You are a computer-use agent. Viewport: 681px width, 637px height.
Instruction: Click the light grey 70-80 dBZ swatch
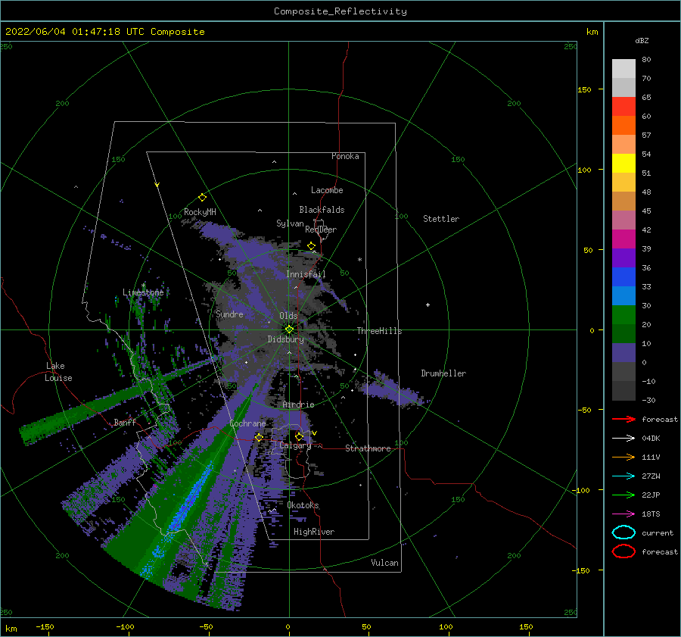pyautogui.click(x=623, y=69)
